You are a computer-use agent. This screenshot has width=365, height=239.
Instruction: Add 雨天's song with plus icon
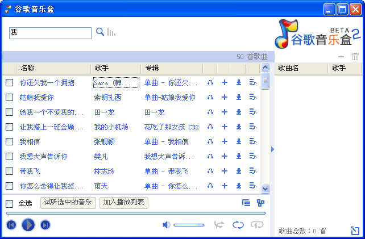click(225, 186)
